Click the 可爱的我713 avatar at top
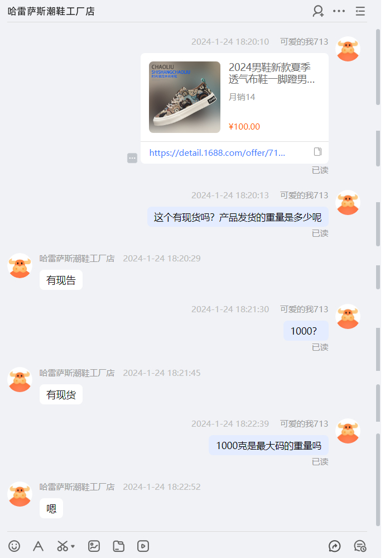Image resolution: width=385 pixels, height=558 pixels. (x=348, y=49)
